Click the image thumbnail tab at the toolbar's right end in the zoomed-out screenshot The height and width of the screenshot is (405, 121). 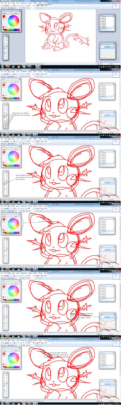point(116,6)
